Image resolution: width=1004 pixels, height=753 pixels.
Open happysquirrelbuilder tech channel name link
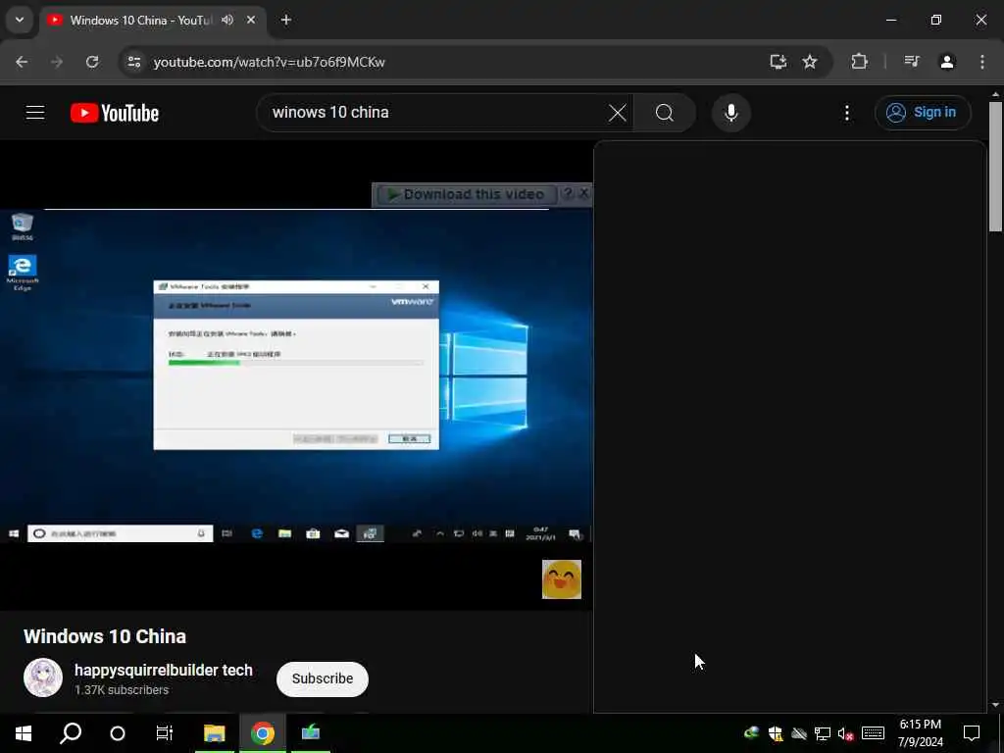[x=164, y=670]
